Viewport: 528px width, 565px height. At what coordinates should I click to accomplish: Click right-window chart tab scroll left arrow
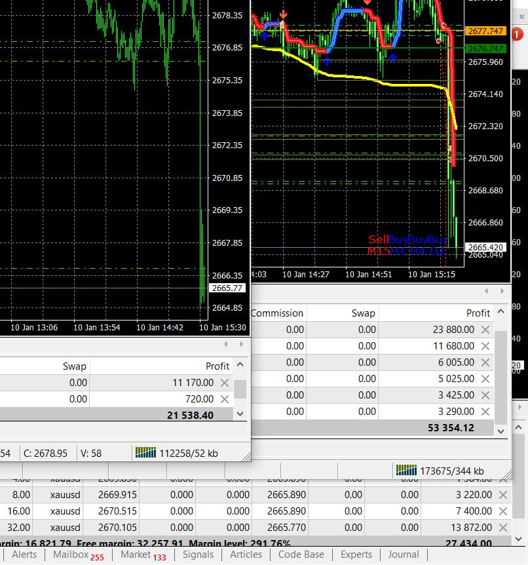point(487,291)
